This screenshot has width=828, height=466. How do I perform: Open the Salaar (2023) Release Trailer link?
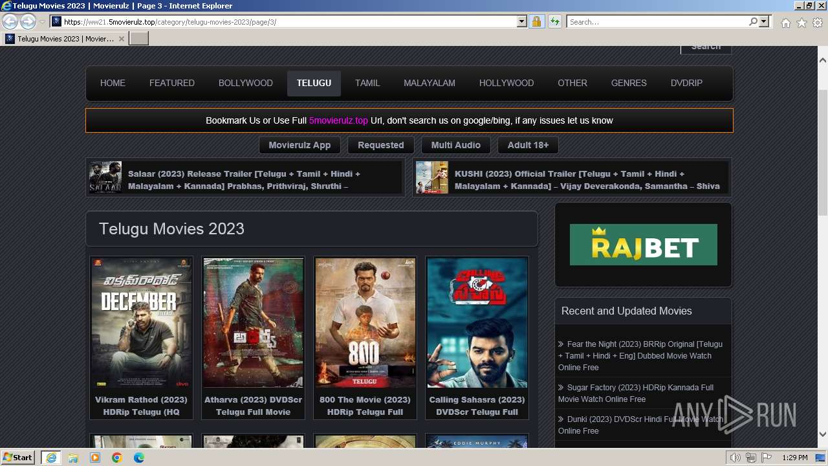tap(245, 180)
